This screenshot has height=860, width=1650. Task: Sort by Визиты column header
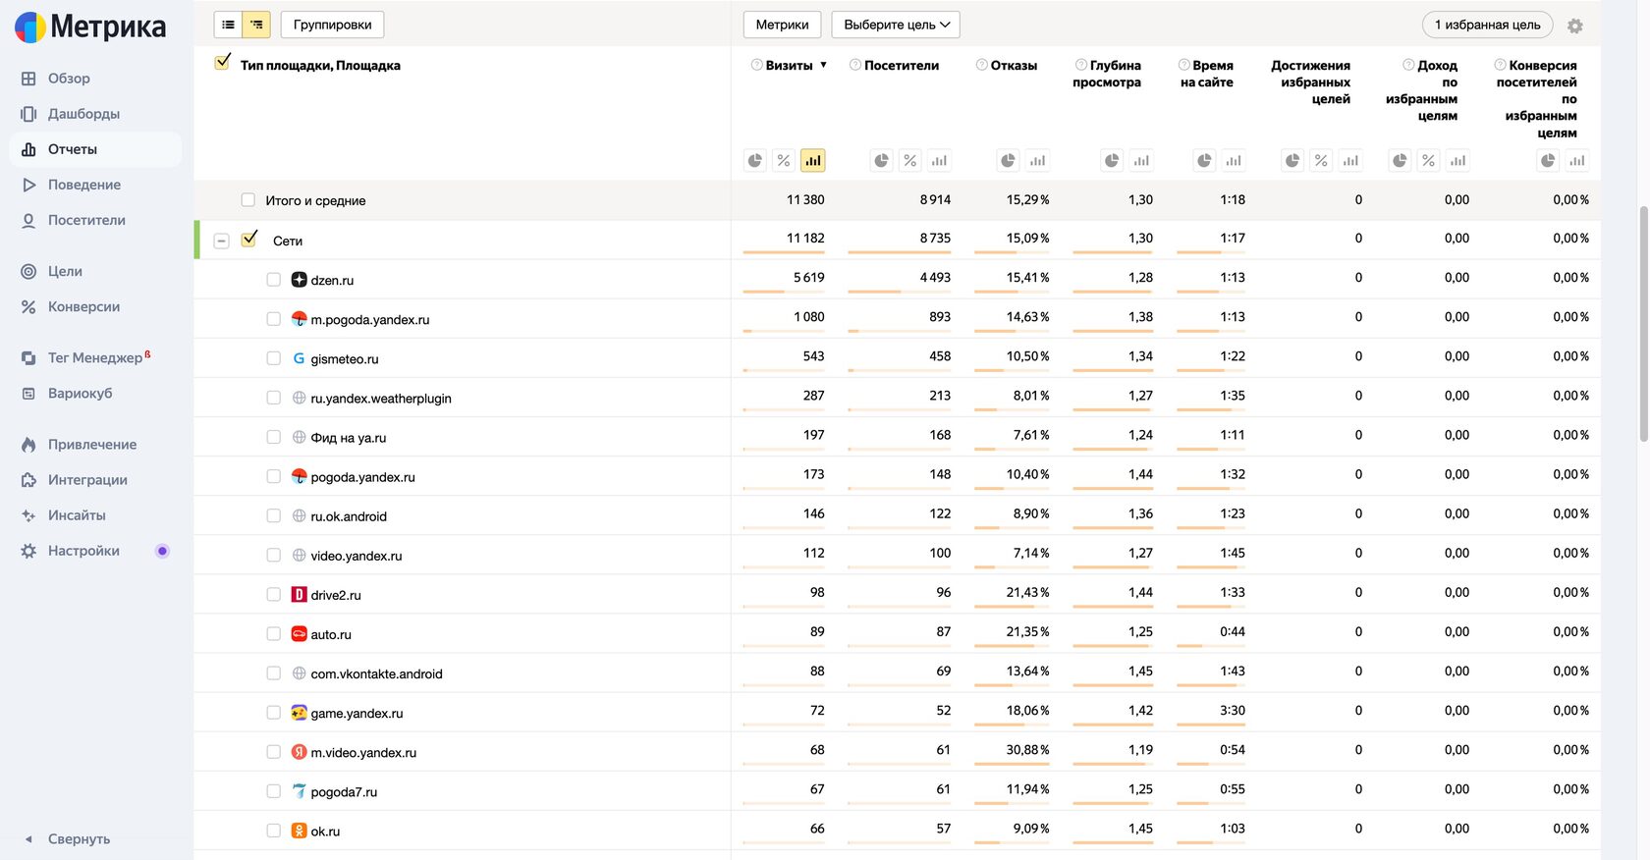coord(789,65)
